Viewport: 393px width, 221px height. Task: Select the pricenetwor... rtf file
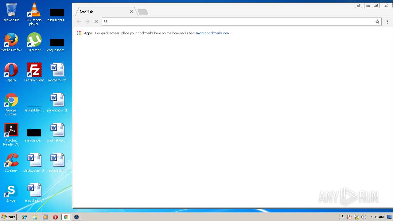click(x=57, y=133)
